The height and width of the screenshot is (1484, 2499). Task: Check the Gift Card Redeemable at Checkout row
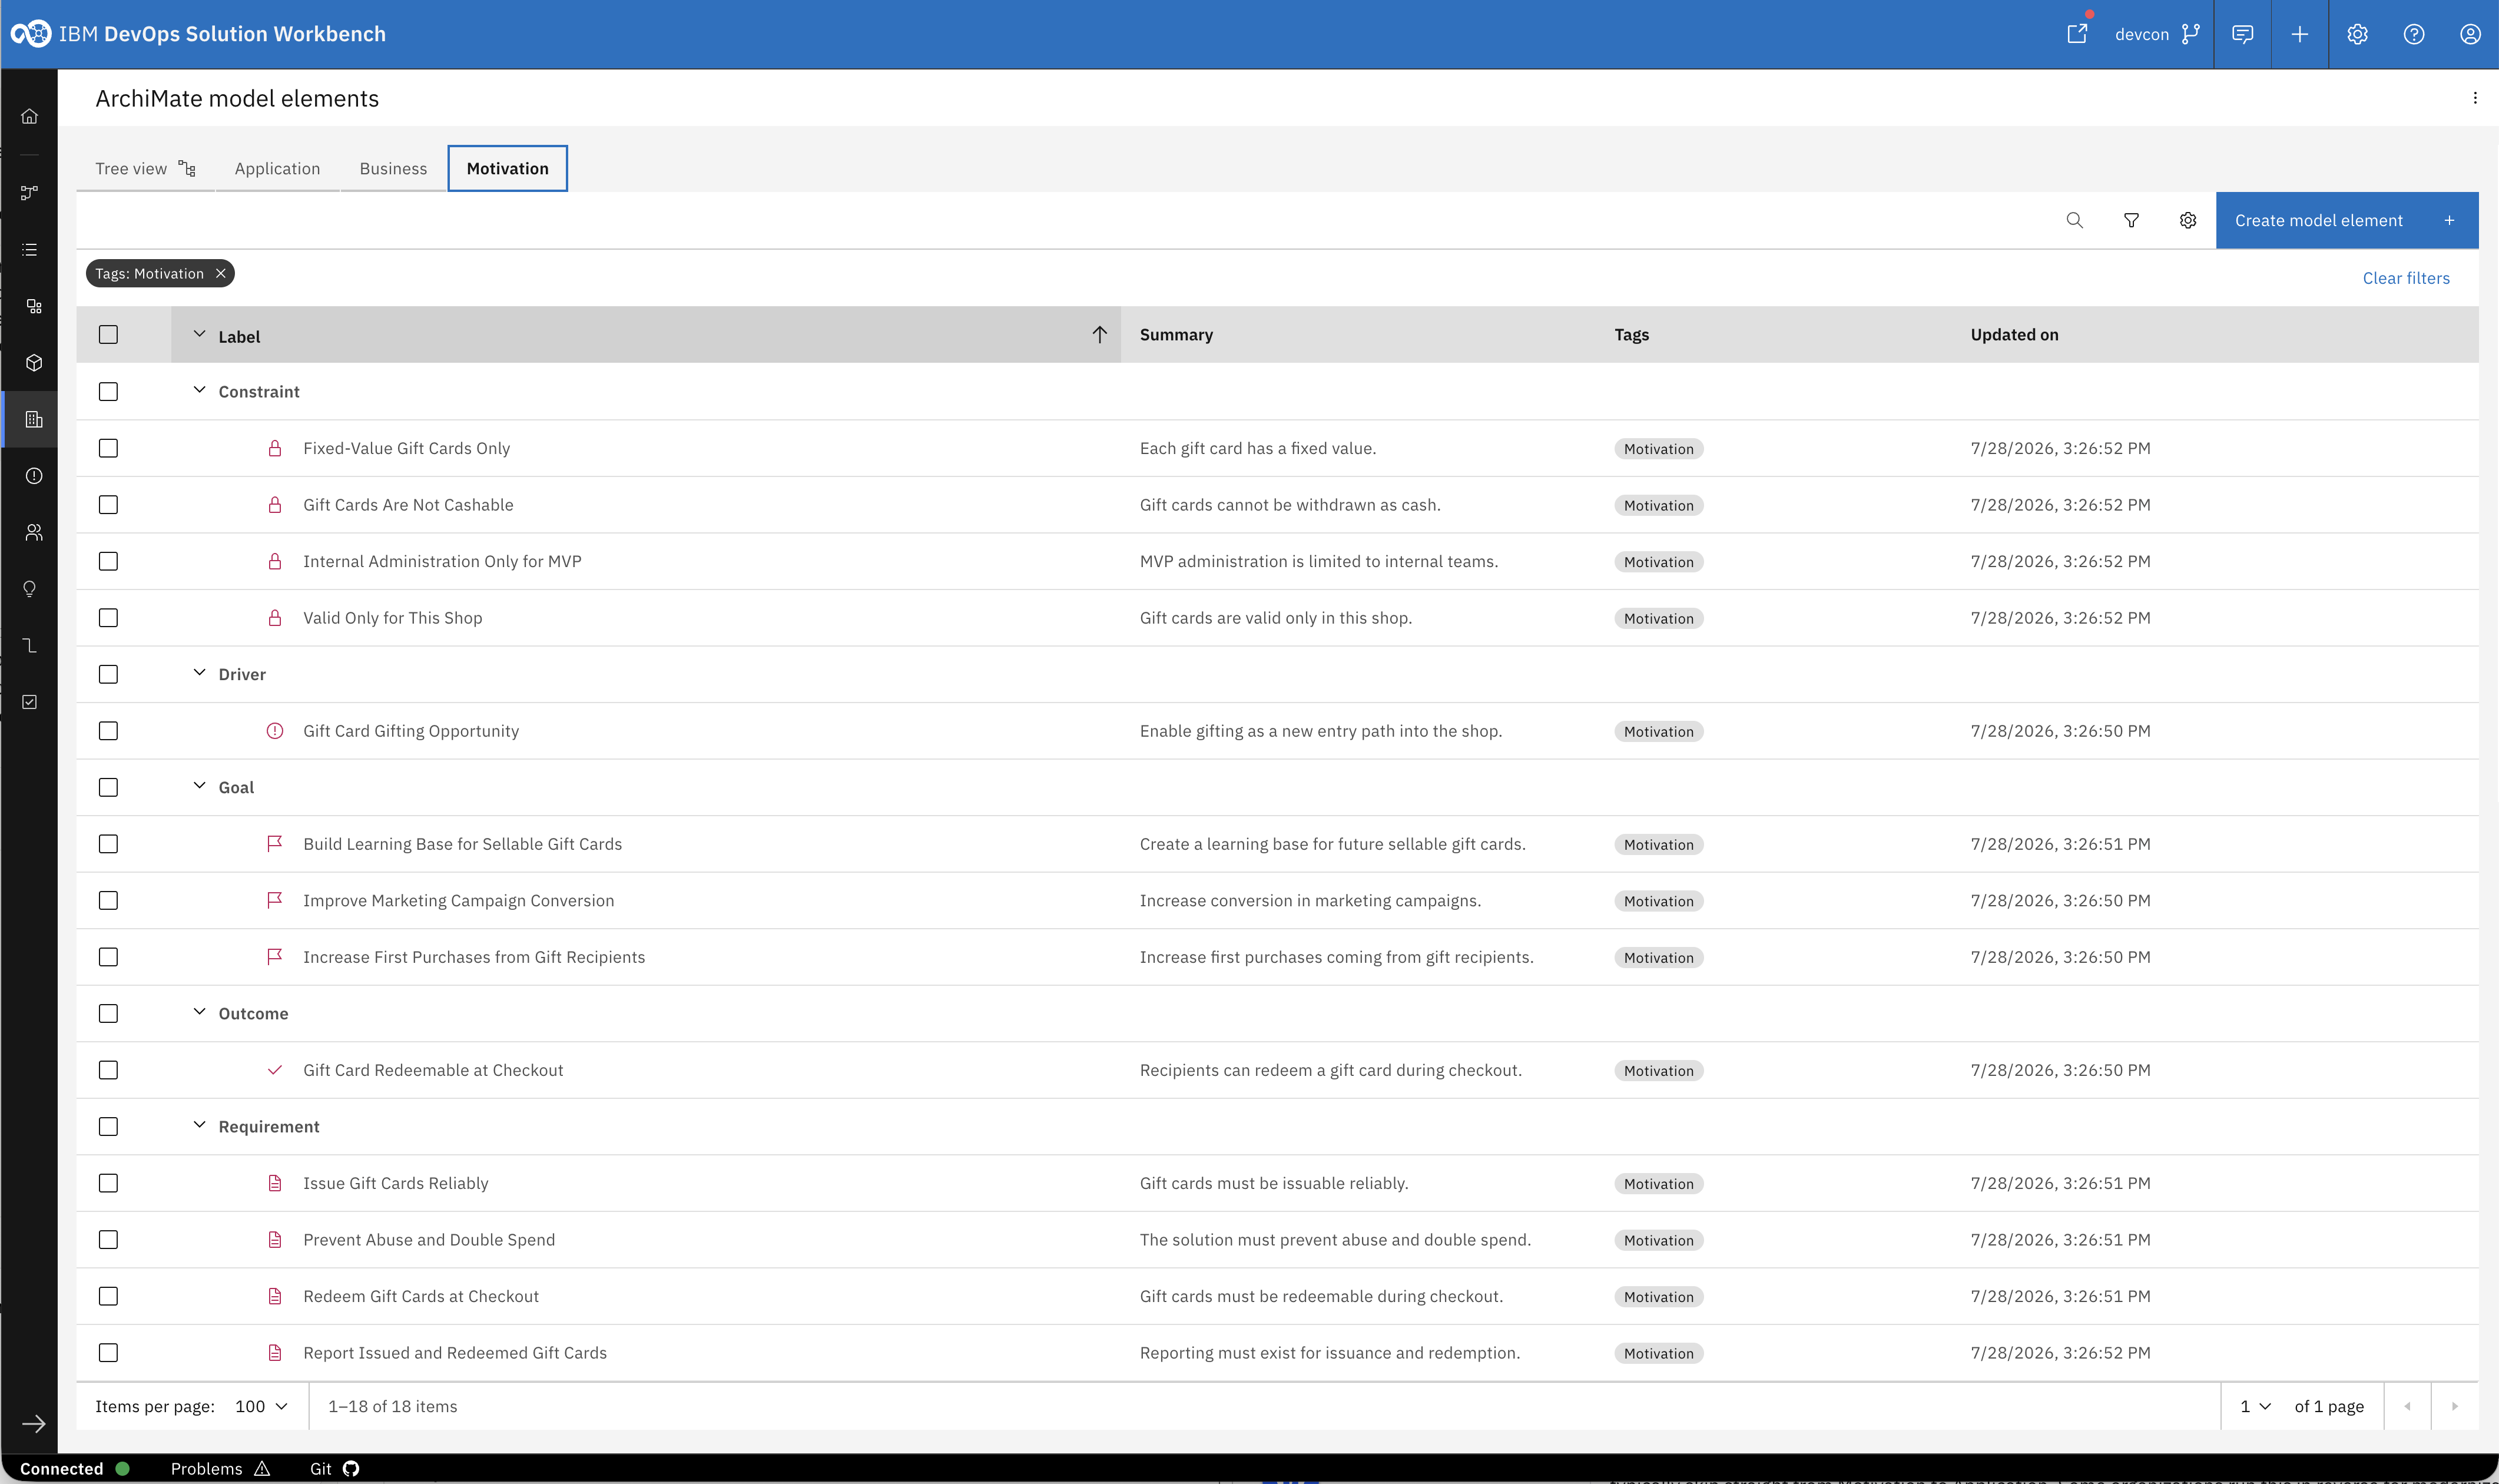[108, 1070]
